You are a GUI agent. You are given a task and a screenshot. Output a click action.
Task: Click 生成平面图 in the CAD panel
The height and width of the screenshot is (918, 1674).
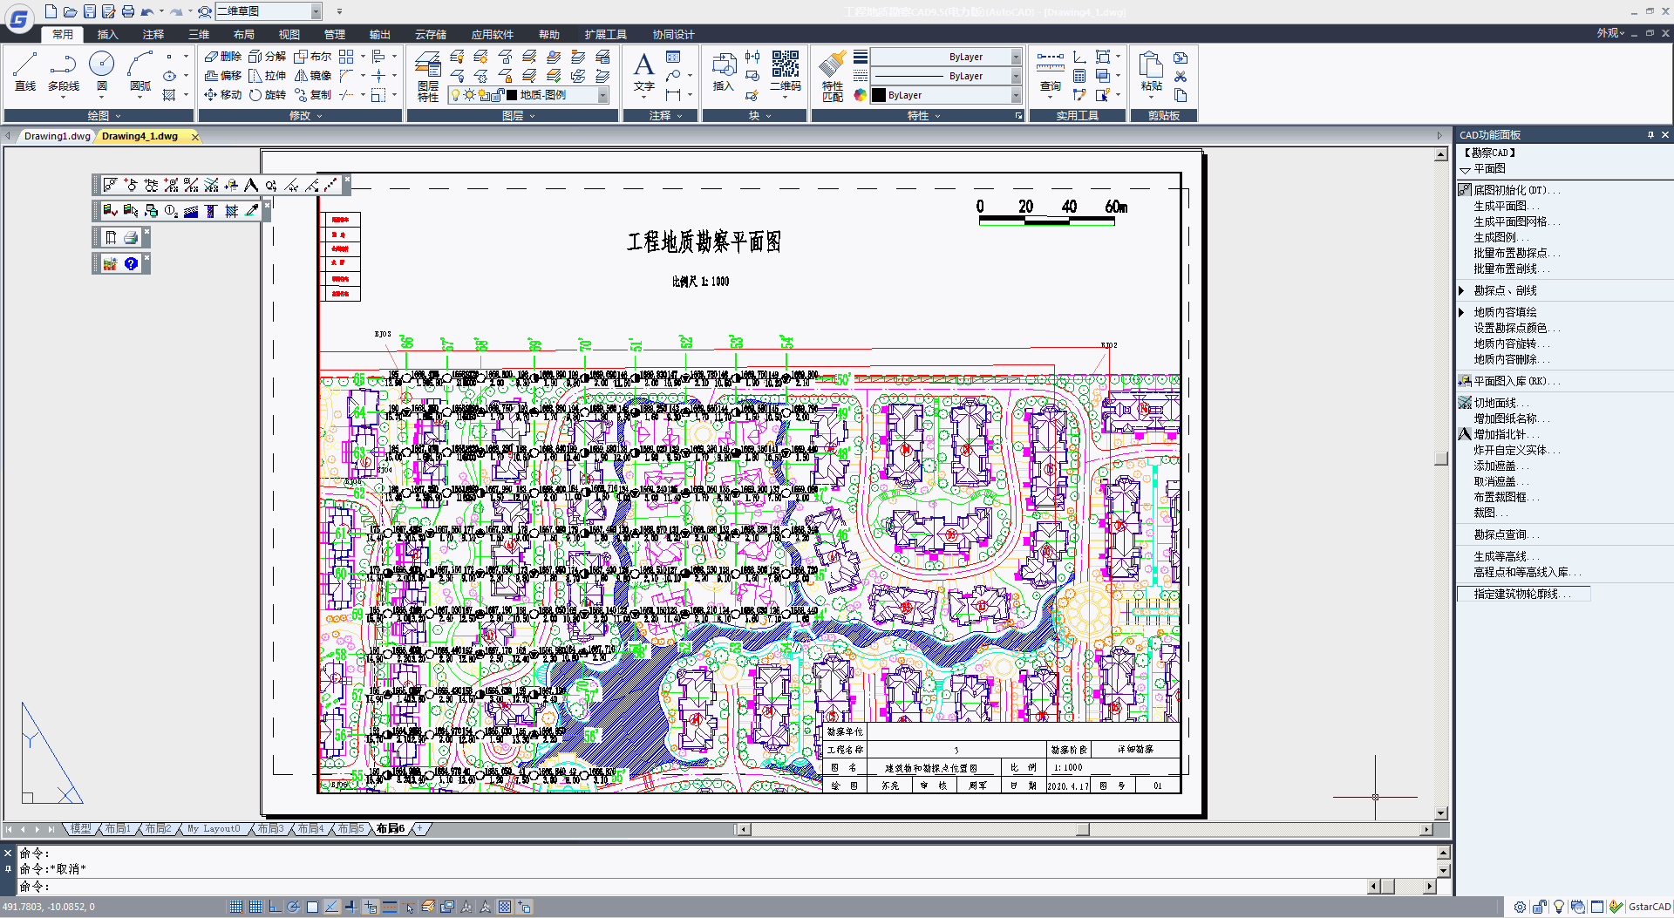pyautogui.click(x=1500, y=206)
